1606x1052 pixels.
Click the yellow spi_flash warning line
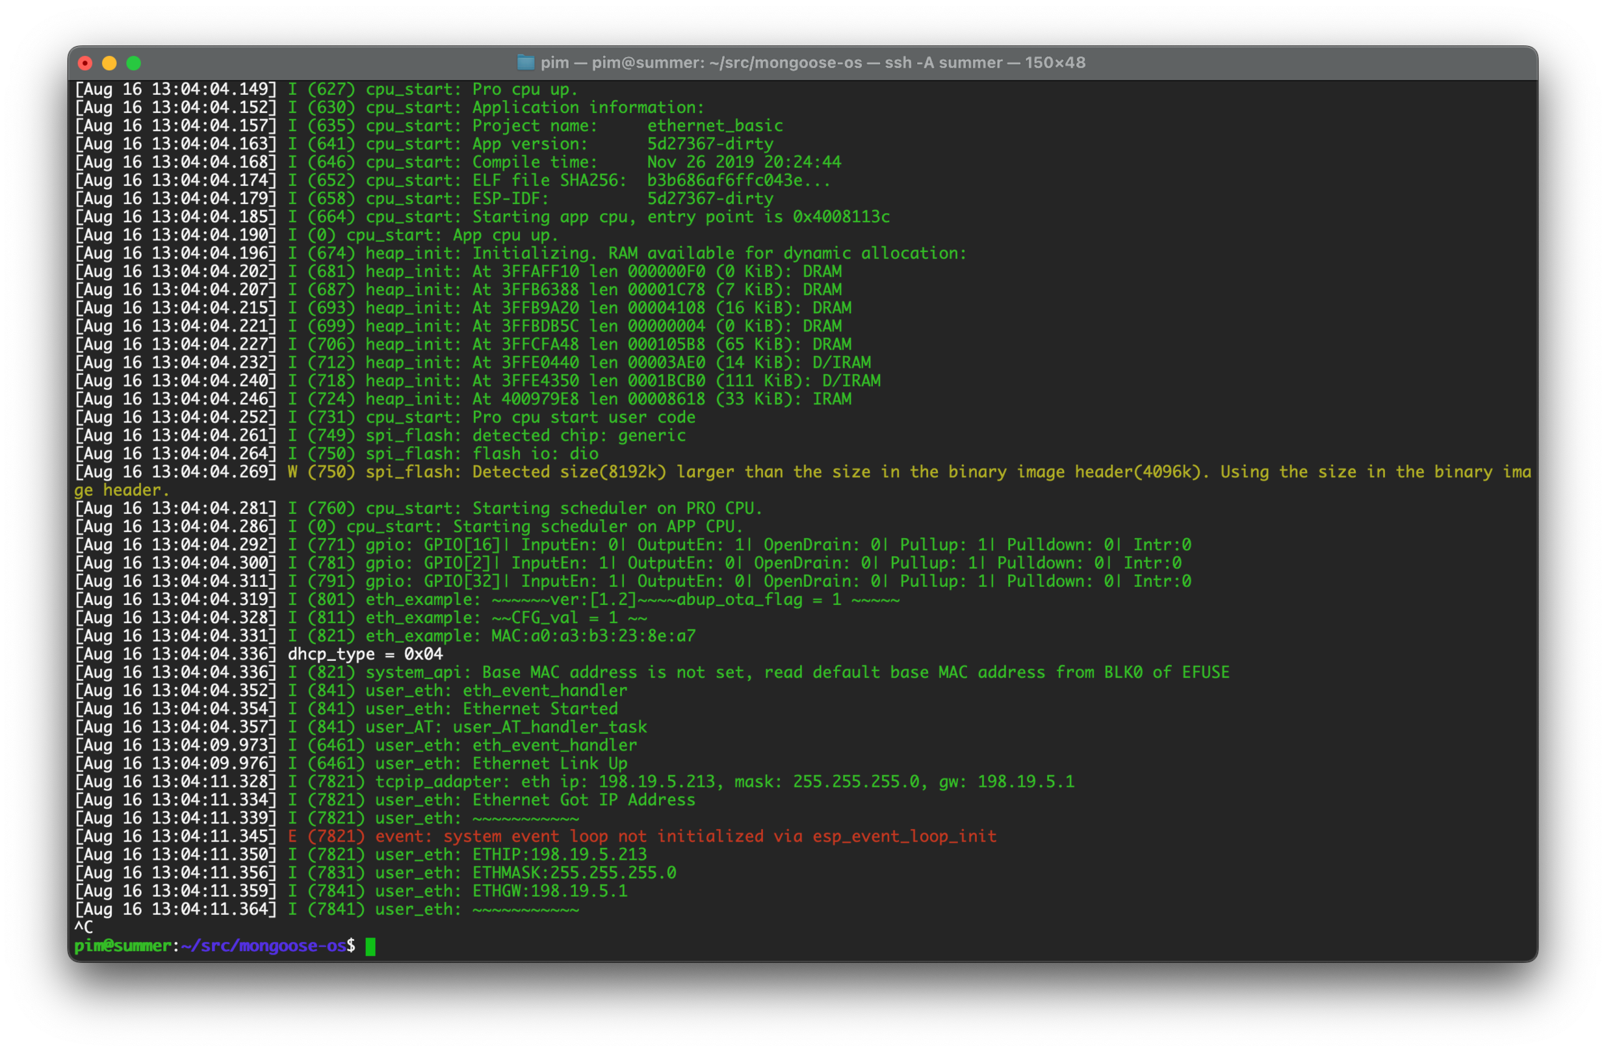pos(810,472)
